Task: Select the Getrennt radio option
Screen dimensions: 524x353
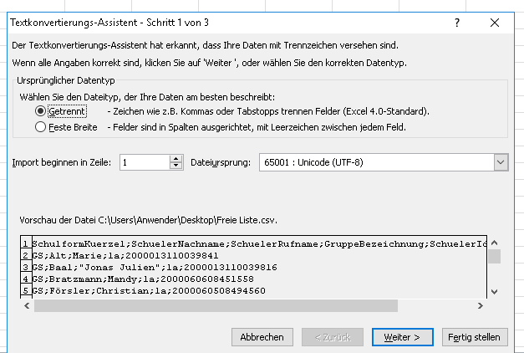Action: click(x=40, y=111)
